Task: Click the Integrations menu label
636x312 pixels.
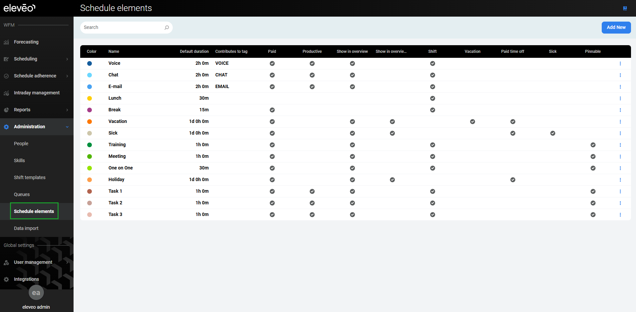Action: (x=26, y=279)
